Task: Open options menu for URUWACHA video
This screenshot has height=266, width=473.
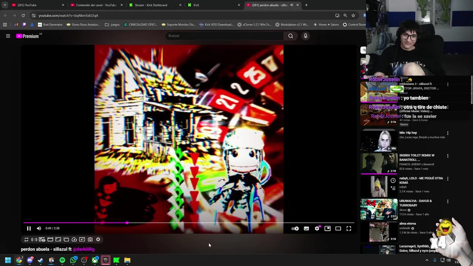Action: tap(448, 202)
